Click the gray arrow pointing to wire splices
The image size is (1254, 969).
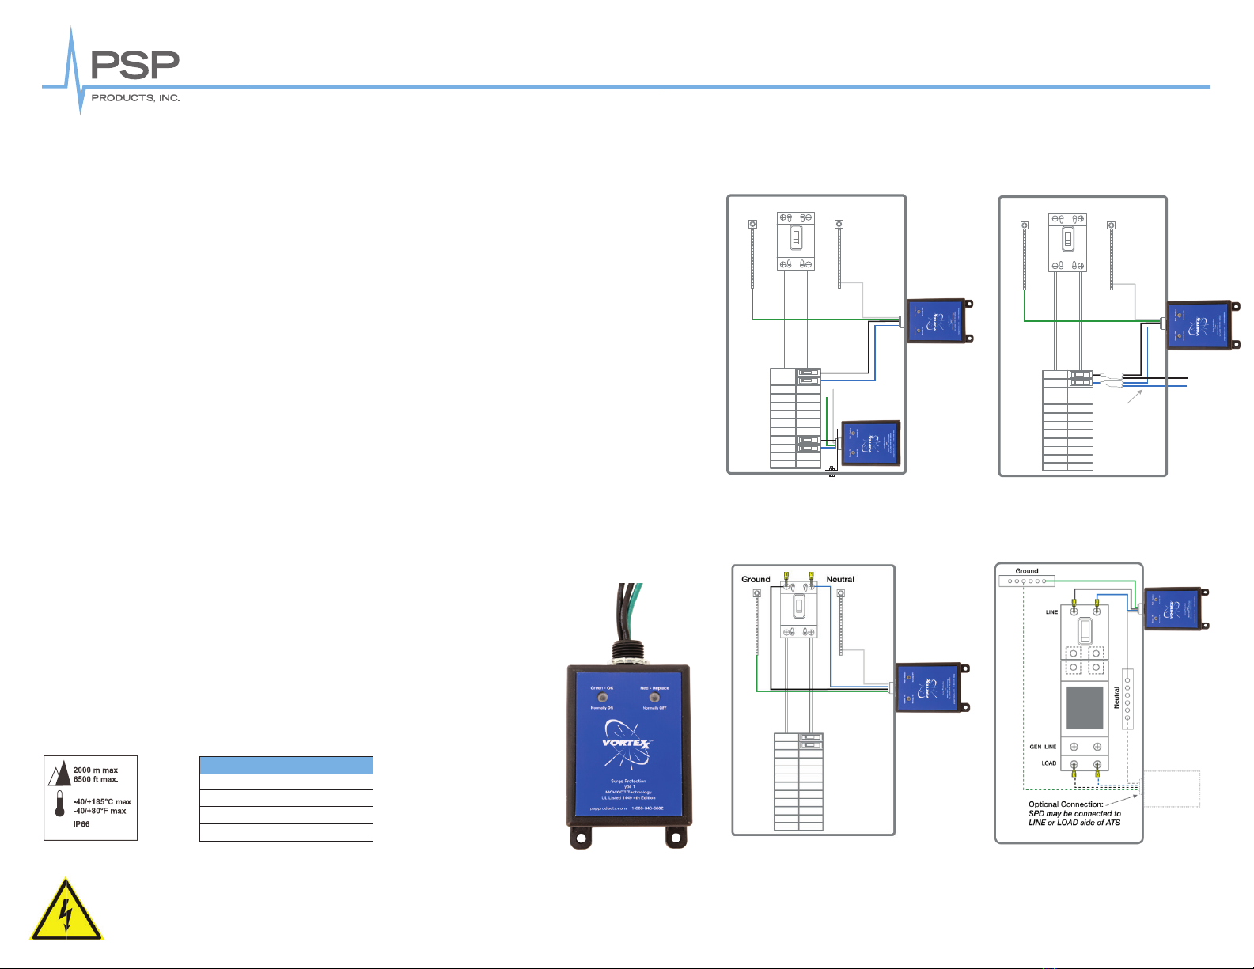pyautogui.click(x=1135, y=397)
